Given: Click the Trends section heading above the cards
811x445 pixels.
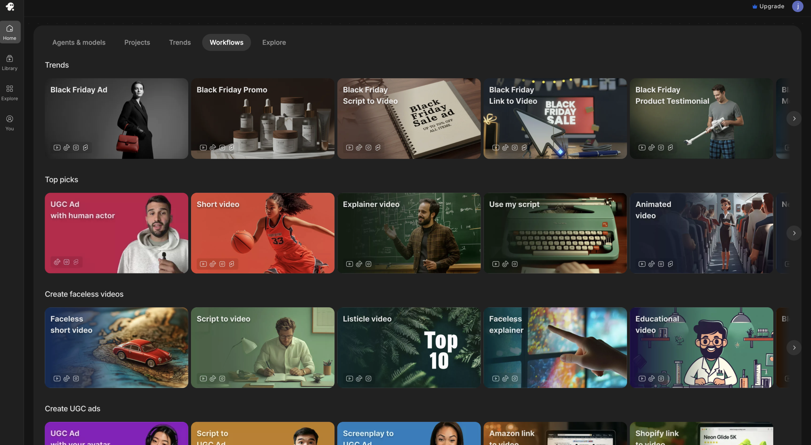Looking at the screenshot, I should 57,65.
